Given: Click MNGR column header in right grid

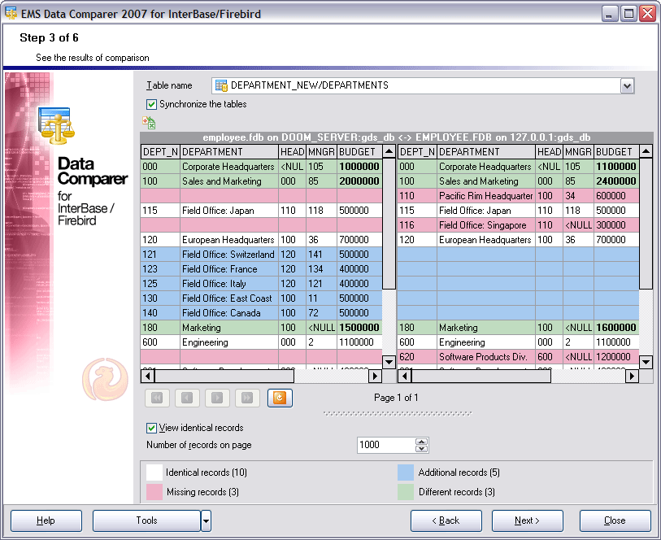Looking at the screenshot, I should [578, 152].
